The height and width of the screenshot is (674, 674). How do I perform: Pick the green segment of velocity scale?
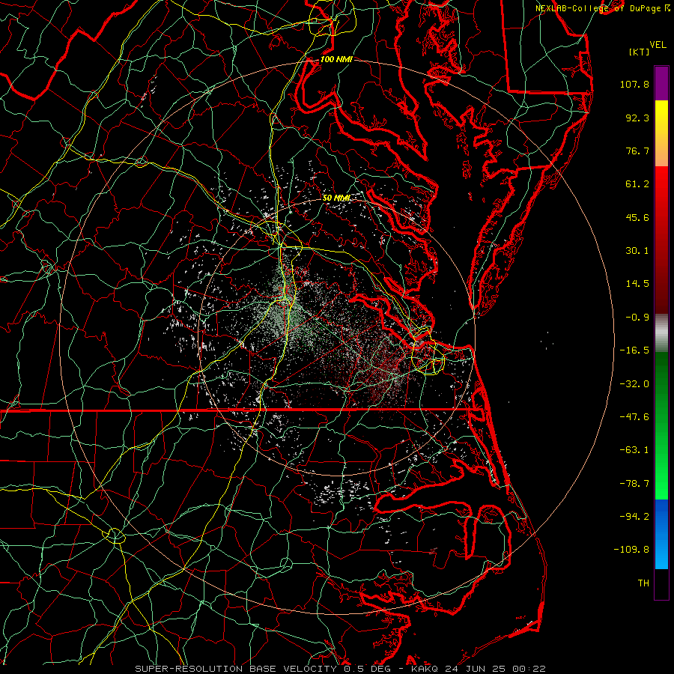point(661,425)
